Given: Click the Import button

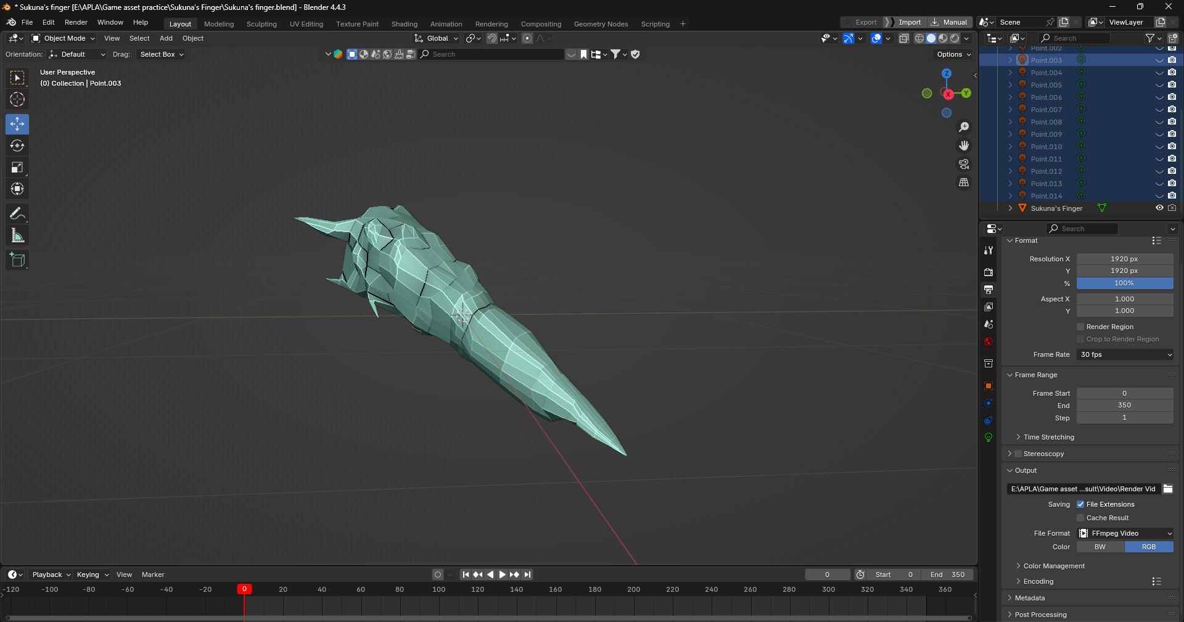Looking at the screenshot, I should tap(904, 22).
